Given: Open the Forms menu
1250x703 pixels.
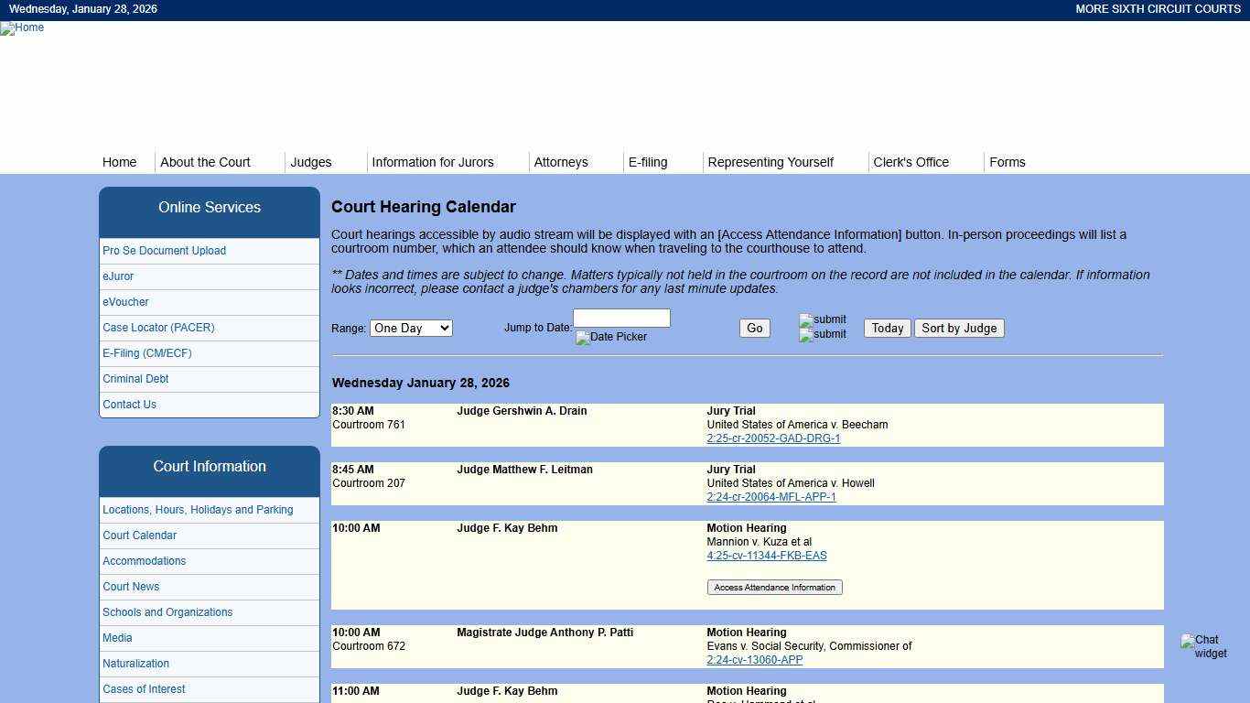Looking at the screenshot, I should click(x=1007, y=162).
